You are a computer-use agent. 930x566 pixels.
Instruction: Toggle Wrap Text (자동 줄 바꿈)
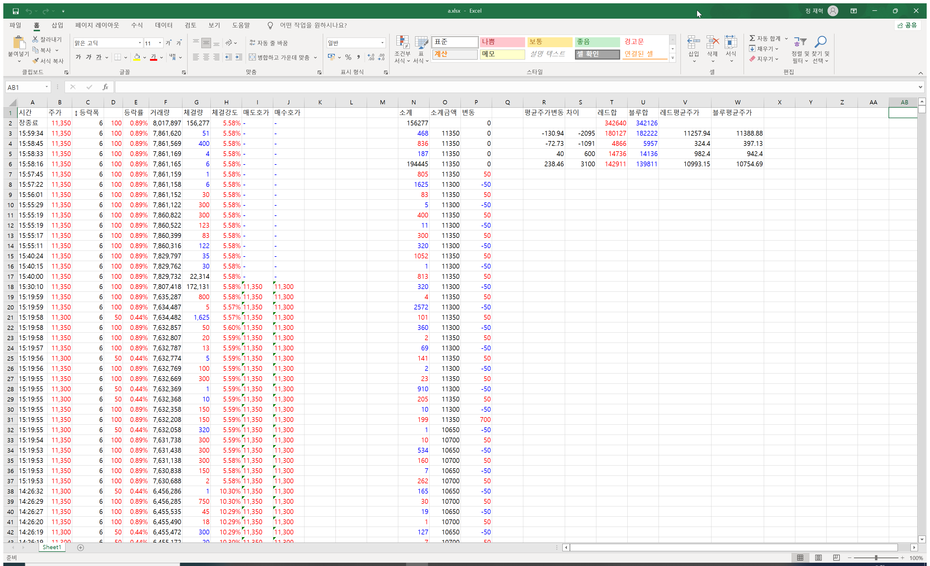point(269,43)
